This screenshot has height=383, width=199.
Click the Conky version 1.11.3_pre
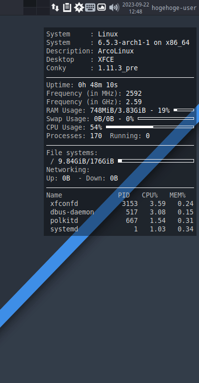118,68
